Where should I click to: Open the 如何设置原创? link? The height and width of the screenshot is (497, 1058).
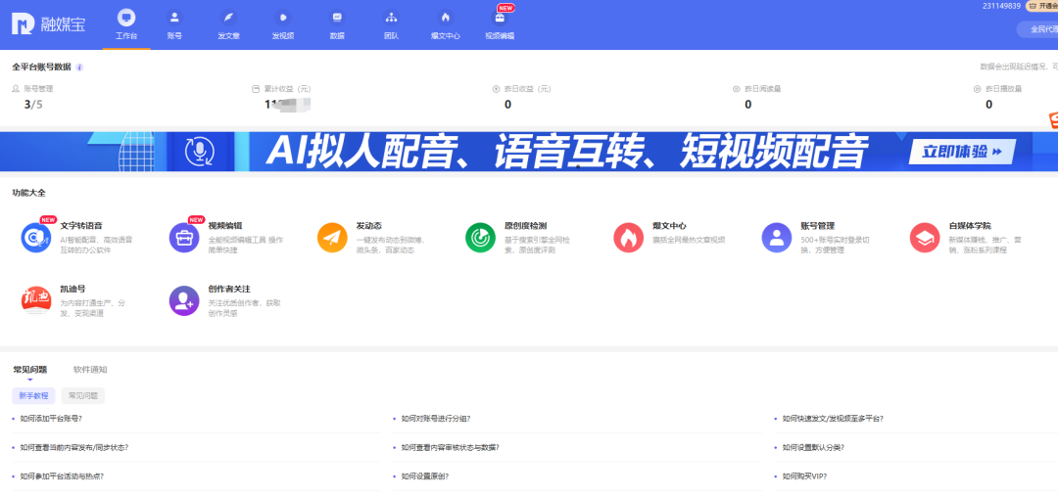coord(425,476)
